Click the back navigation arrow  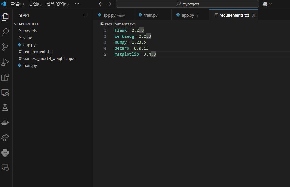click(x=100, y=4)
